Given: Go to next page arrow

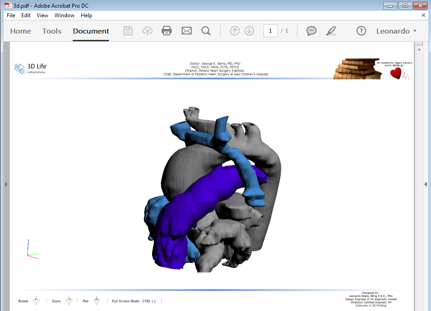Looking at the screenshot, I should tap(249, 31).
